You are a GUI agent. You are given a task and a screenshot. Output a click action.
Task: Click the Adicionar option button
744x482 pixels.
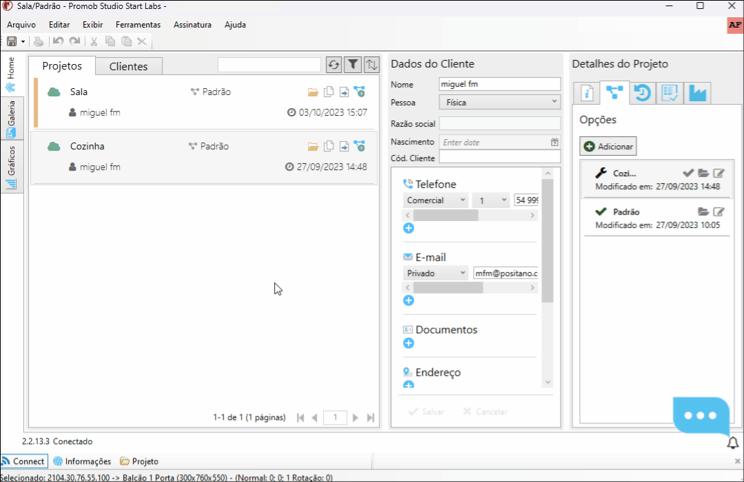[608, 146]
